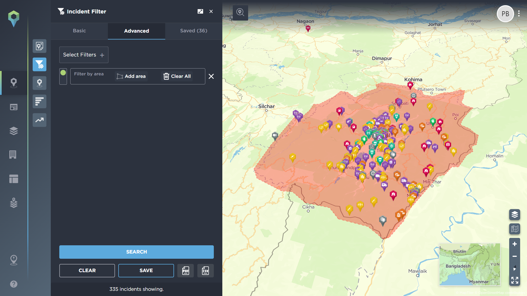Click the CSV export icon
The image size is (527, 296).
point(205,270)
